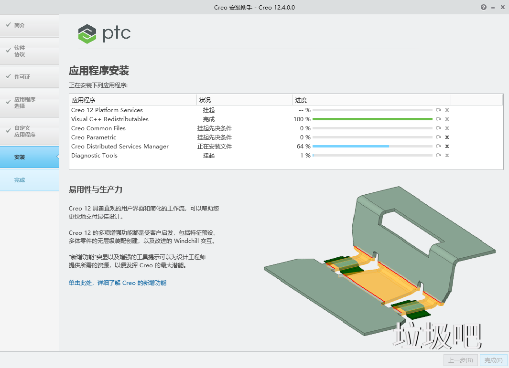Image resolution: width=509 pixels, height=368 pixels.
Task: Click X icon for Creo Common Files row
Action: tap(447, 128)
